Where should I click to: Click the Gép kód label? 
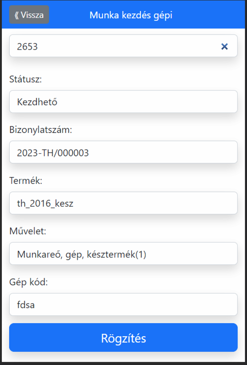(28, 282)
